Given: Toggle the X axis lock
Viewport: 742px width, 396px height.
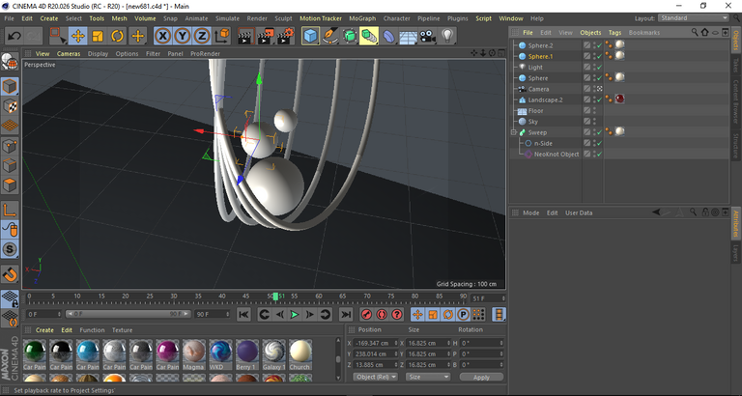Looking at the screenshot, I should click(x=162, y=36).
